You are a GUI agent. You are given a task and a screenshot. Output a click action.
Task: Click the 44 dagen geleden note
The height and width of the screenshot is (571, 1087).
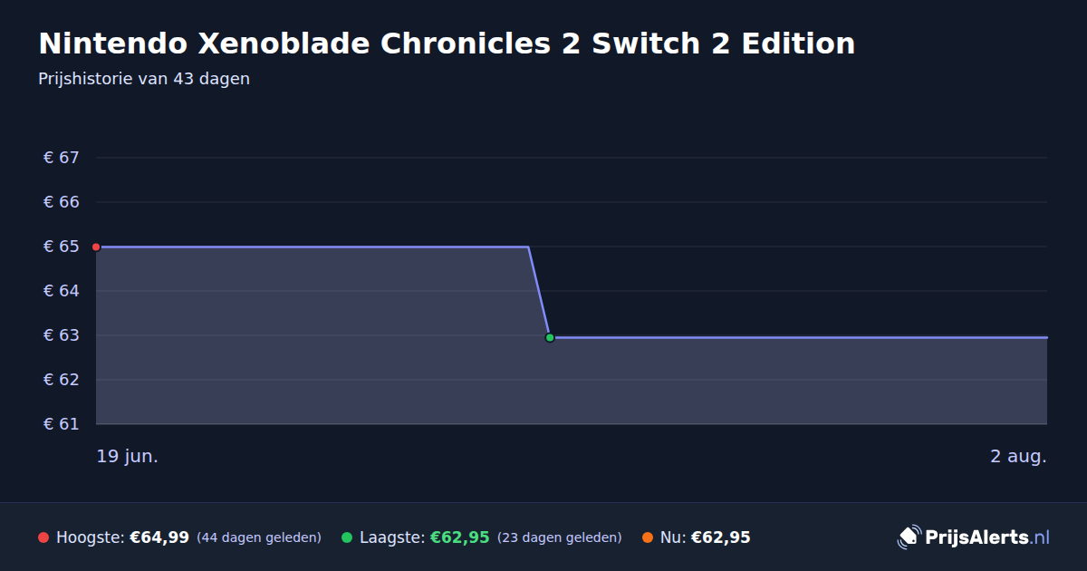[259, 537]
